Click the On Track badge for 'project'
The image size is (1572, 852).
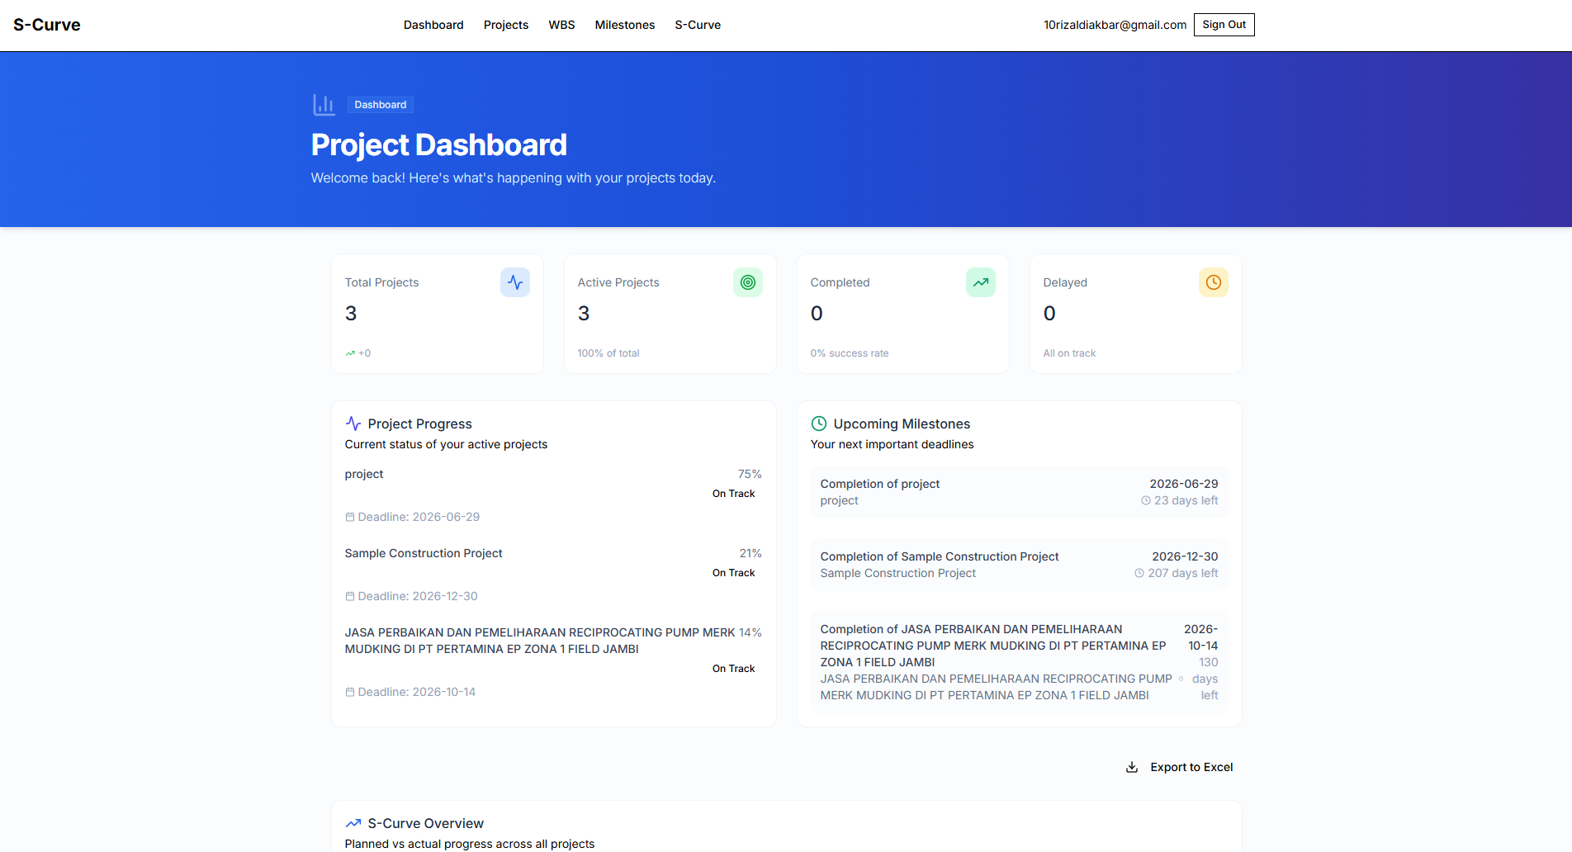734,494
